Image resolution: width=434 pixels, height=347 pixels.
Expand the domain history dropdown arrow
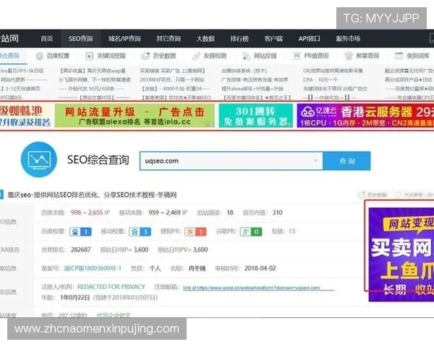tap(315, 160)
